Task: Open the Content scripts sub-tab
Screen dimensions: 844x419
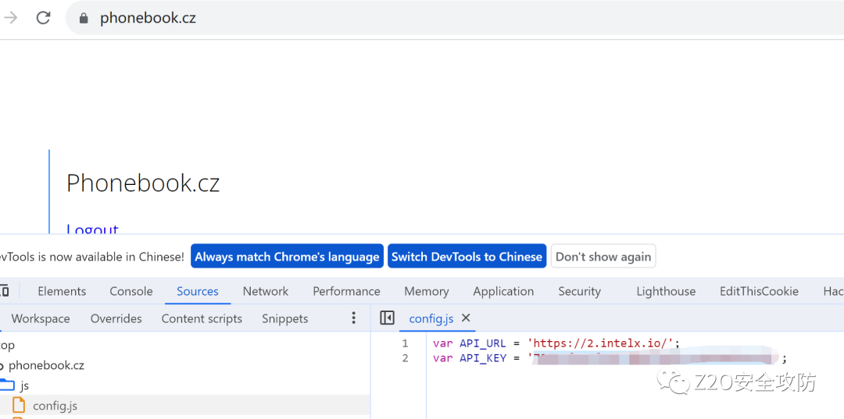Action: pyautogui.click(x=202, y=318)
